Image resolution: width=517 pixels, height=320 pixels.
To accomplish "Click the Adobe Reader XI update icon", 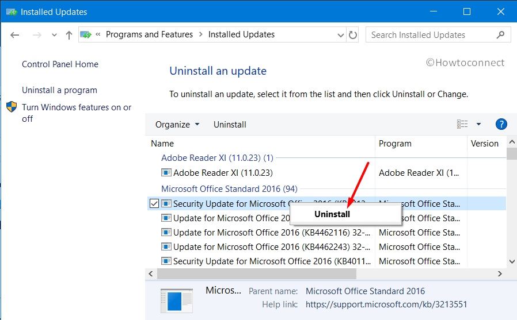I will [x=166, y=172].
